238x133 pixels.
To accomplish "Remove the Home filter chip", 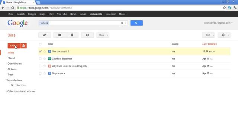I will pos(47,23).
